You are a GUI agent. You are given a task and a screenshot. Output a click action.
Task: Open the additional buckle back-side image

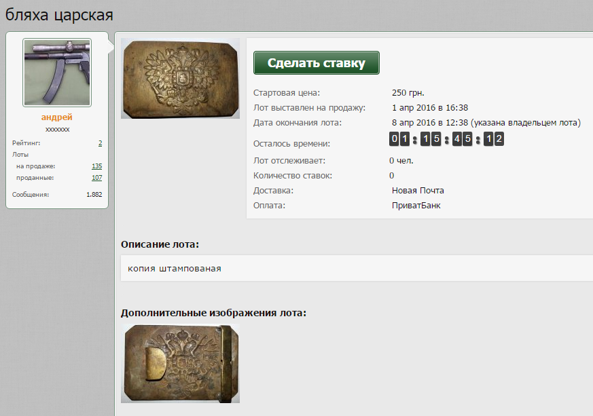coord(180,364)
